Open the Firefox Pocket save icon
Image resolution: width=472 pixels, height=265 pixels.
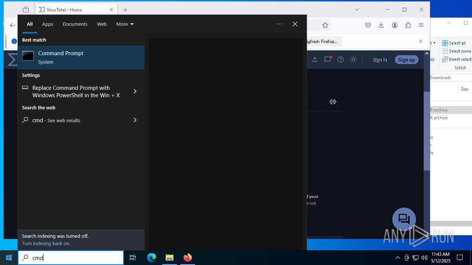[368, 25]
